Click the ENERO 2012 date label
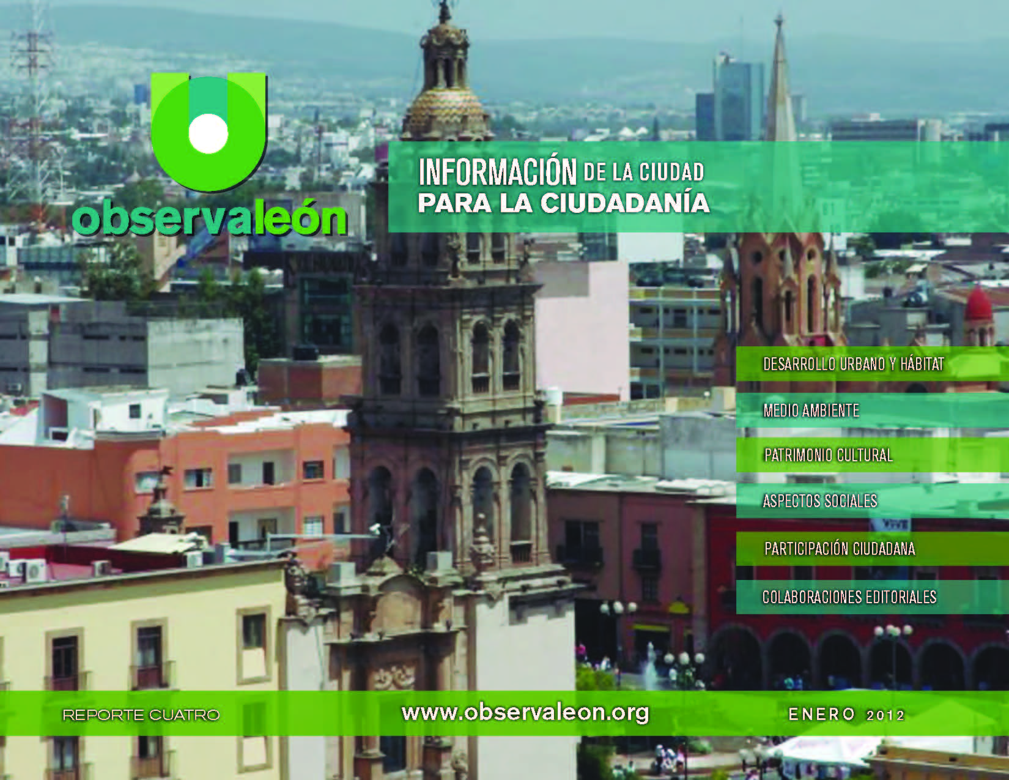 (x=846, y=715)
